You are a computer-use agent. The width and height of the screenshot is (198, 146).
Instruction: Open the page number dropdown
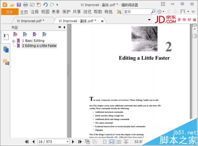tap(67, 142)
